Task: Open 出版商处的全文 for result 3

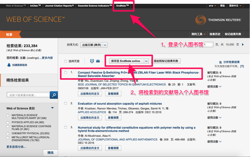Action: (x=90, y=148)
